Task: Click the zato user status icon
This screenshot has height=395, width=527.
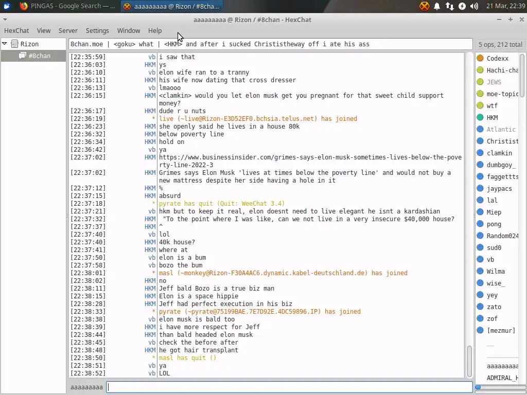Action: [480, 307]
